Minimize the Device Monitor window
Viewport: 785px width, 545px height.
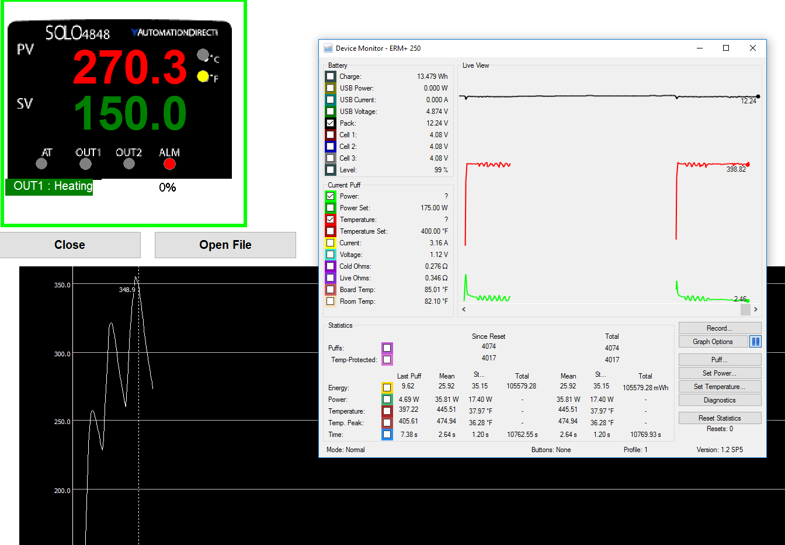click(x=700, y=48)
